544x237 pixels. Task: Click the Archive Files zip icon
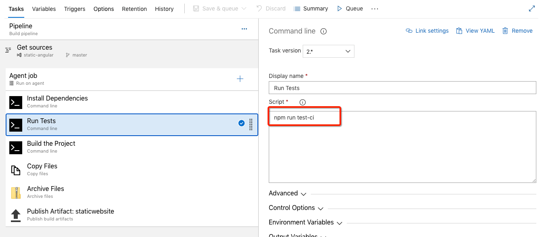tap(16, 193)
